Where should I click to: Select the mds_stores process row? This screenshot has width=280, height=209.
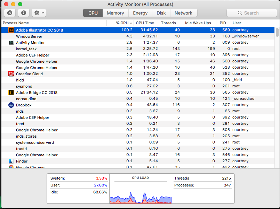[x=138, y=136]
